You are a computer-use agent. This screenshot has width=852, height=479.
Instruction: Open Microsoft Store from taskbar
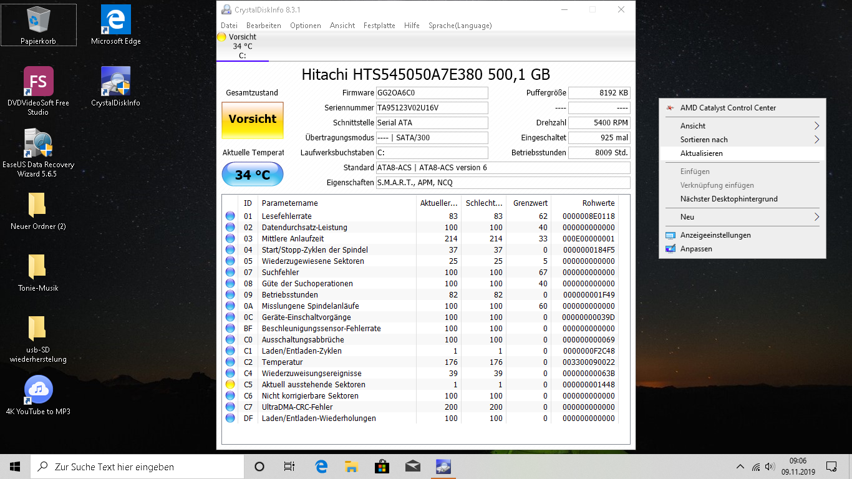(382, 467)
